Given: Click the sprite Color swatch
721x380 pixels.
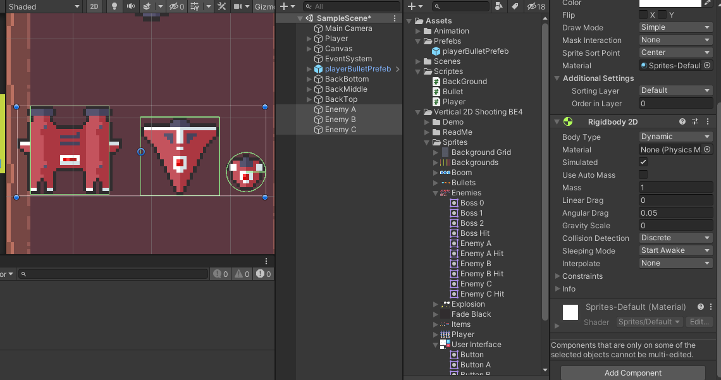Looking at the screenshot, I should (x=670, y=3).
